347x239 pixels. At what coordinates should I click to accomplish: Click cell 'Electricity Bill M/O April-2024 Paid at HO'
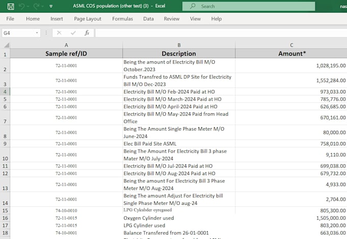[x=179, y=107]
